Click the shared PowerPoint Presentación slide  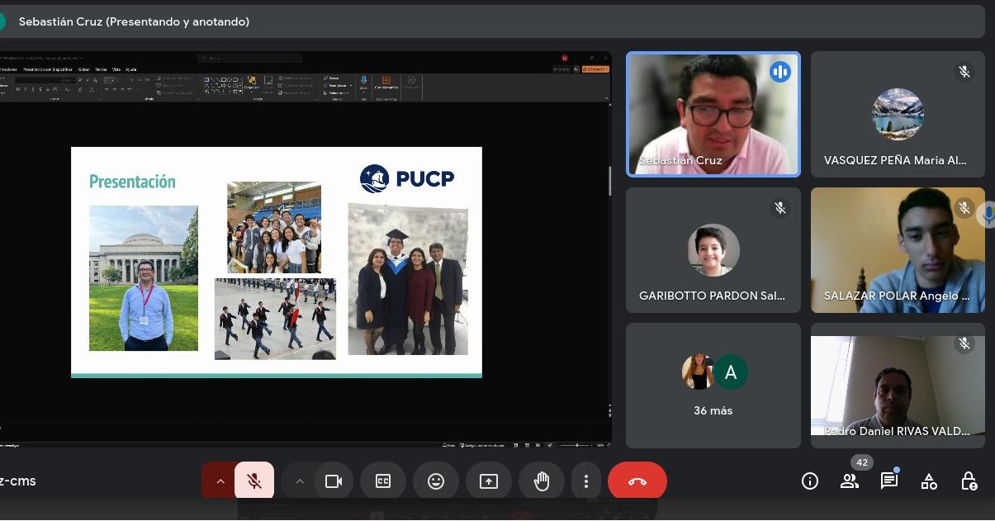click(x=276, y=262)
